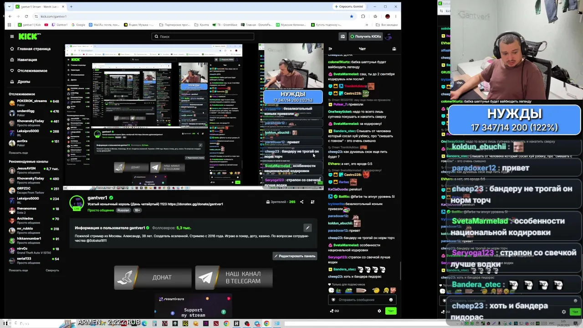Reload the page in Chrome
Image resolution: width=583 pixels, height=328 pixels.
click(26, 16)
